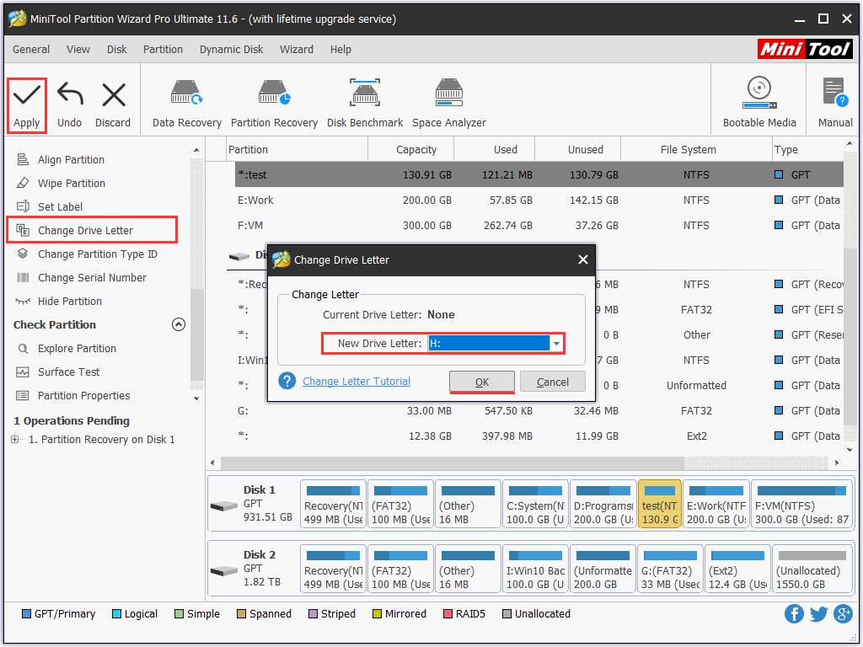This screenshot has width=863, height=647.
Task: Select D:Programs block on Disk 1 map
Action: [603, 504]
